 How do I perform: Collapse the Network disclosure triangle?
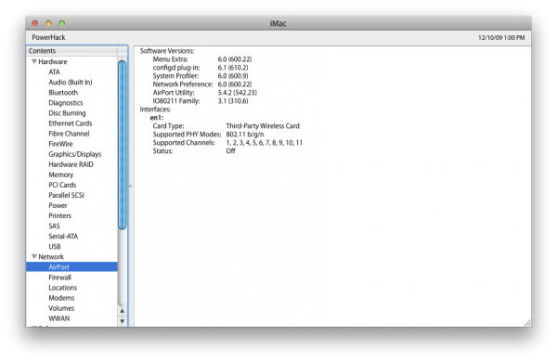34,256
